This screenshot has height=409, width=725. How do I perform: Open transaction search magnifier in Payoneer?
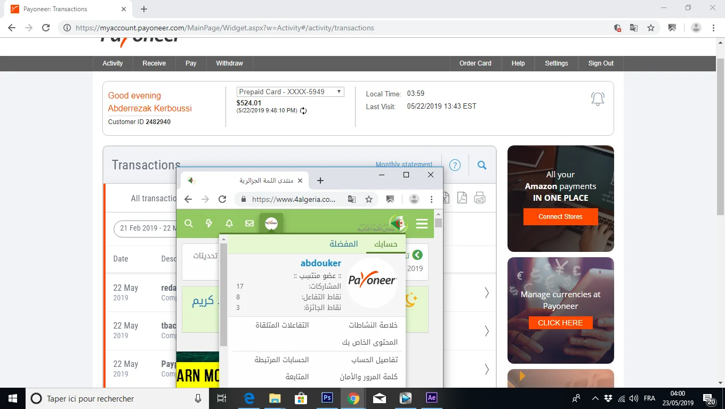pyautogui.click(x=482, y=165)
